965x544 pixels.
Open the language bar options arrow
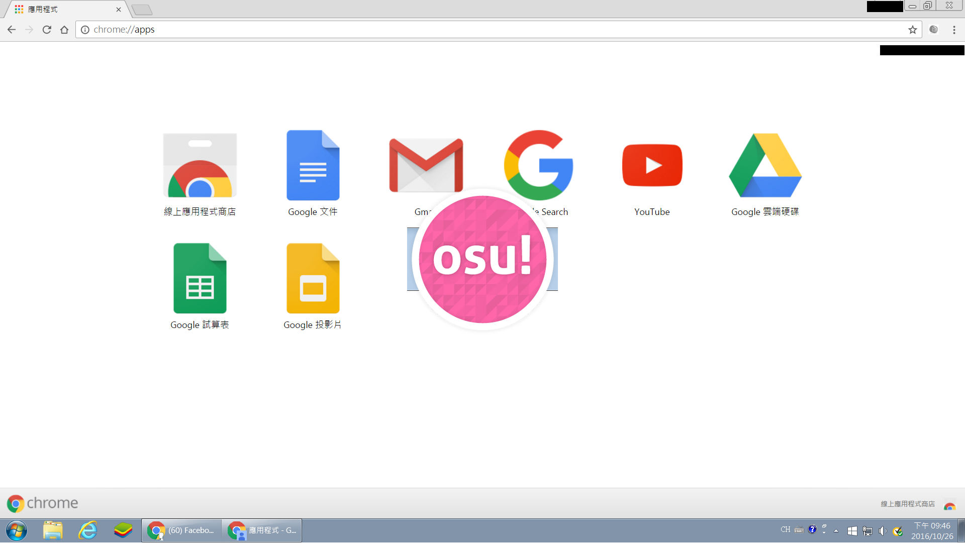point(824,532)
